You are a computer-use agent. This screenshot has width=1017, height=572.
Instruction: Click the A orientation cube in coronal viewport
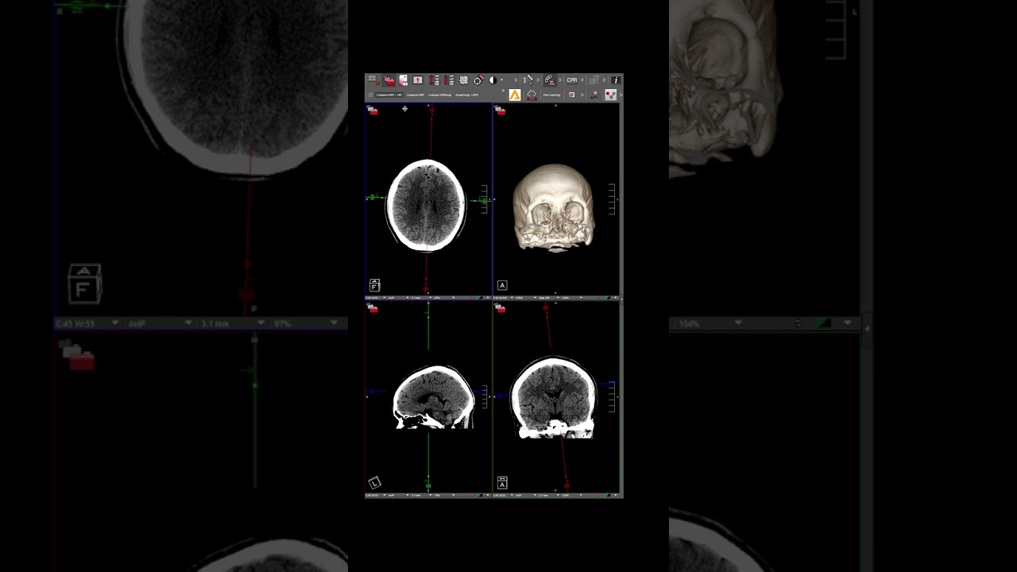(502, 482)
